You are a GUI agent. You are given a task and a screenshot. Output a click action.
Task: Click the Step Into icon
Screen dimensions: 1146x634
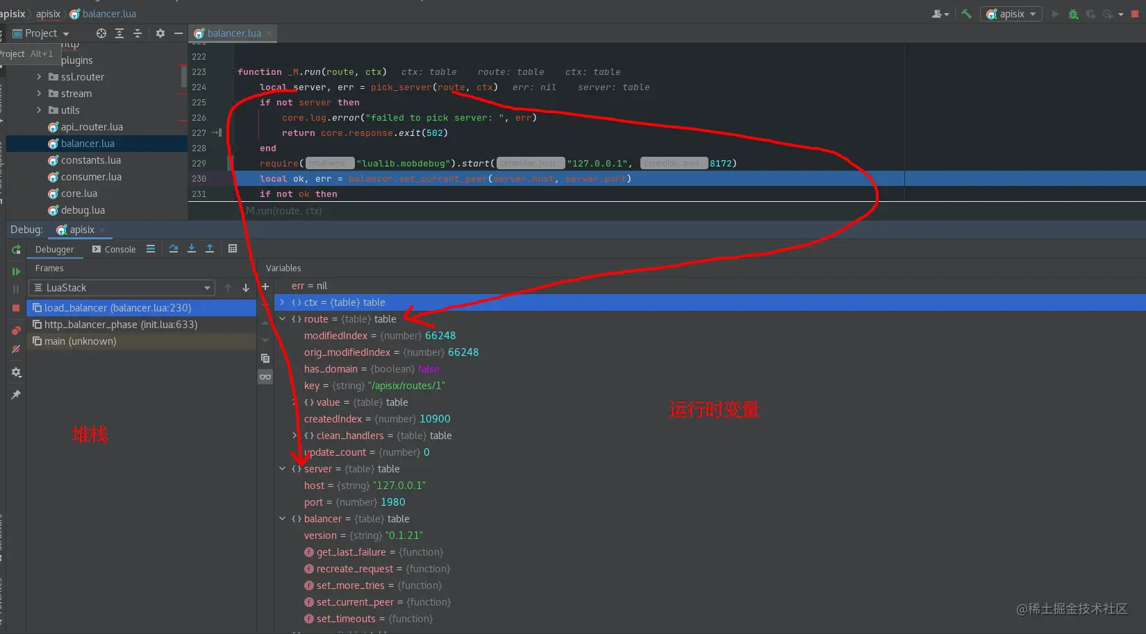[192, 248]
